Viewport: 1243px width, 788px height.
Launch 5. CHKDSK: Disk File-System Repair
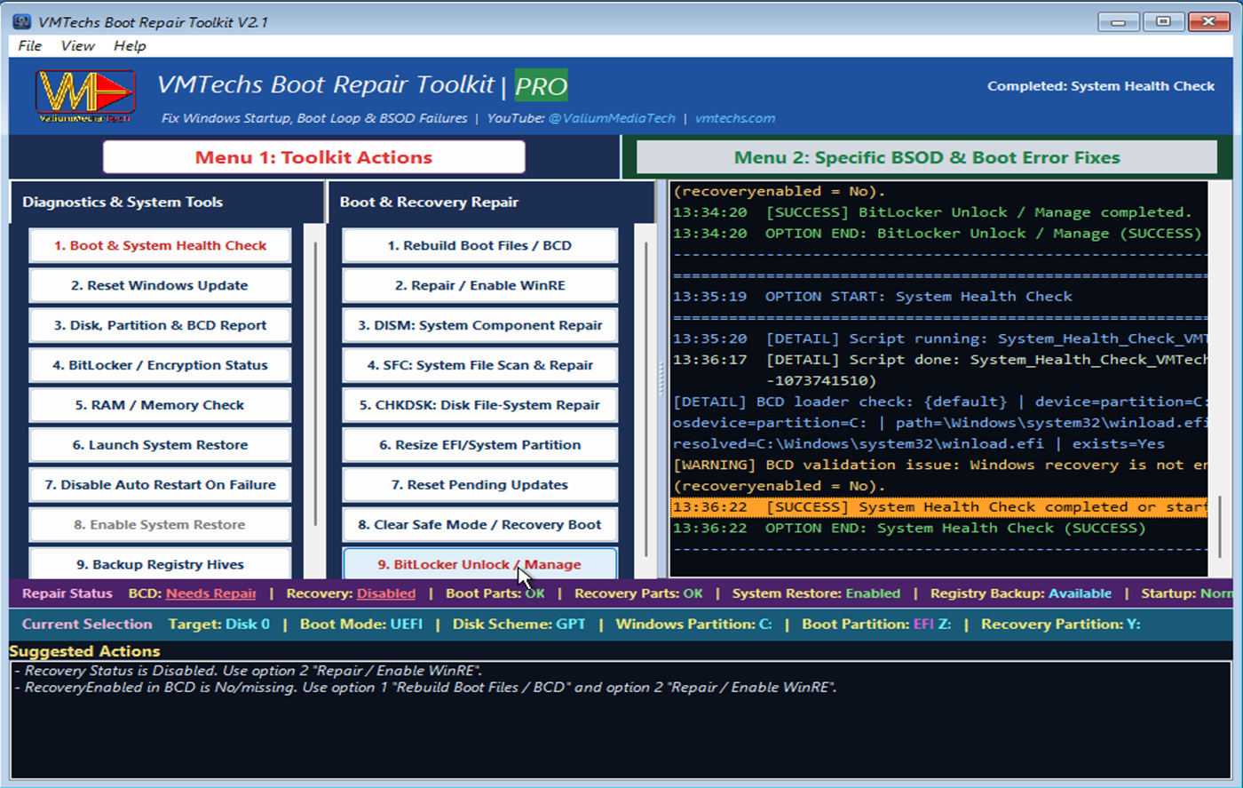click(479, 405)
